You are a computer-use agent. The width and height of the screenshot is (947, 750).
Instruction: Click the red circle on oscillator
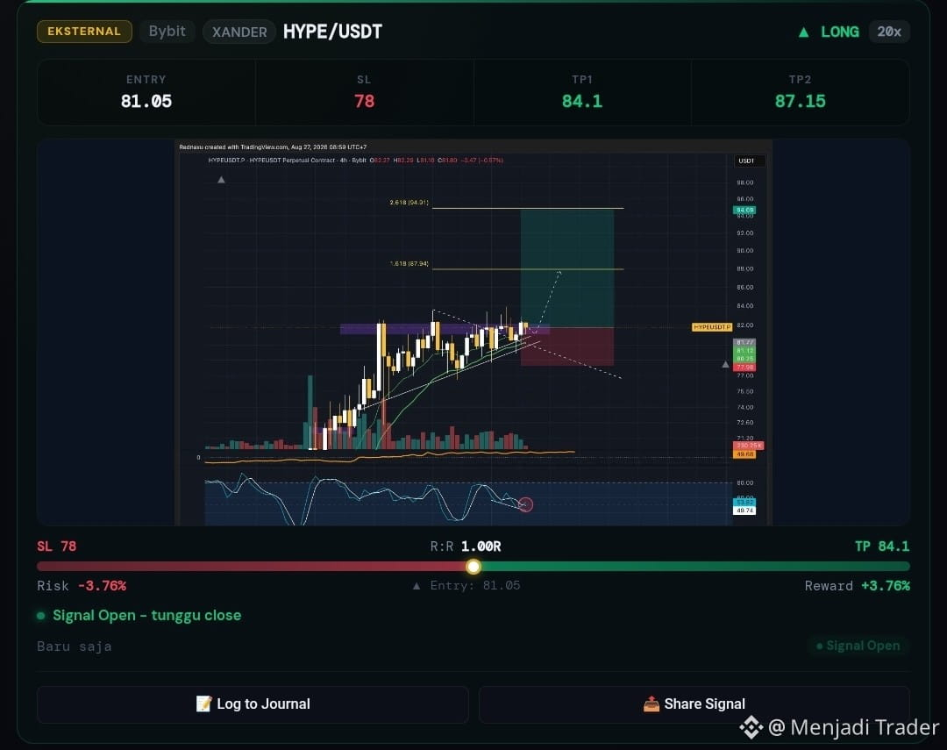[525, 504]
